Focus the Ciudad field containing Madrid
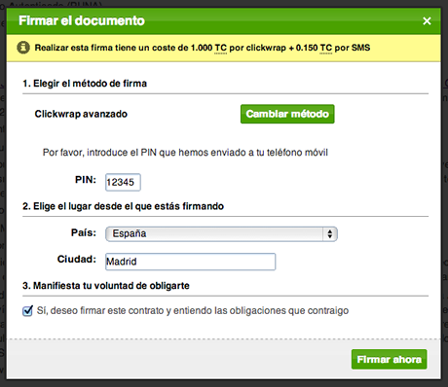Image resolution: width=448 pixels, height=387 pixels. point(191,262)
